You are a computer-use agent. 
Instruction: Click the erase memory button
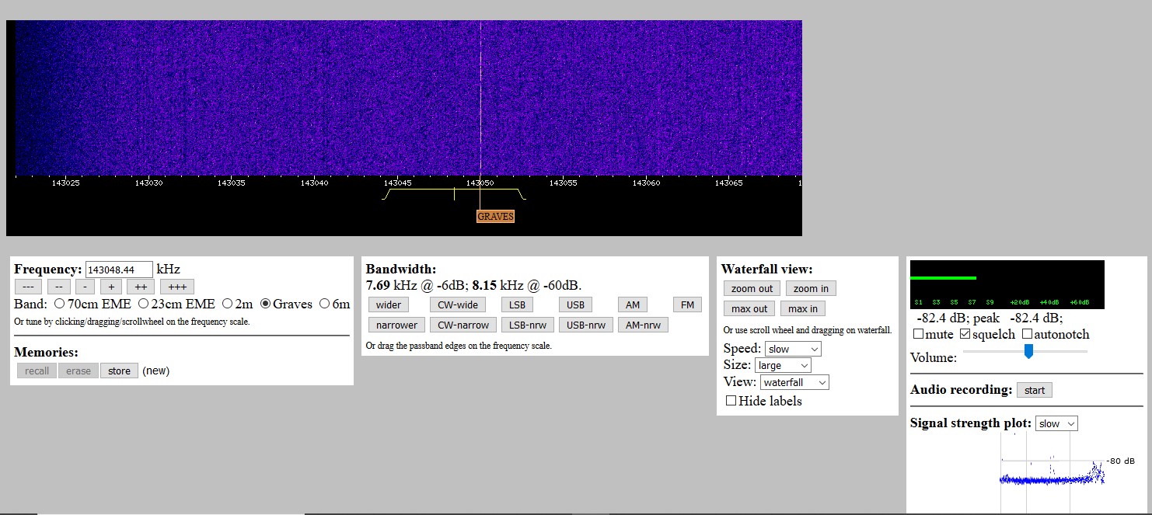[x=79, y=371]
